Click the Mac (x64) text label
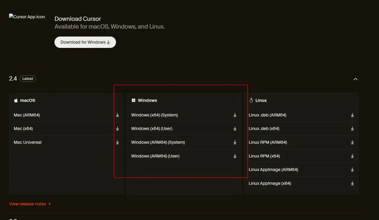This screenshot has width=379, height=220. 23,129
